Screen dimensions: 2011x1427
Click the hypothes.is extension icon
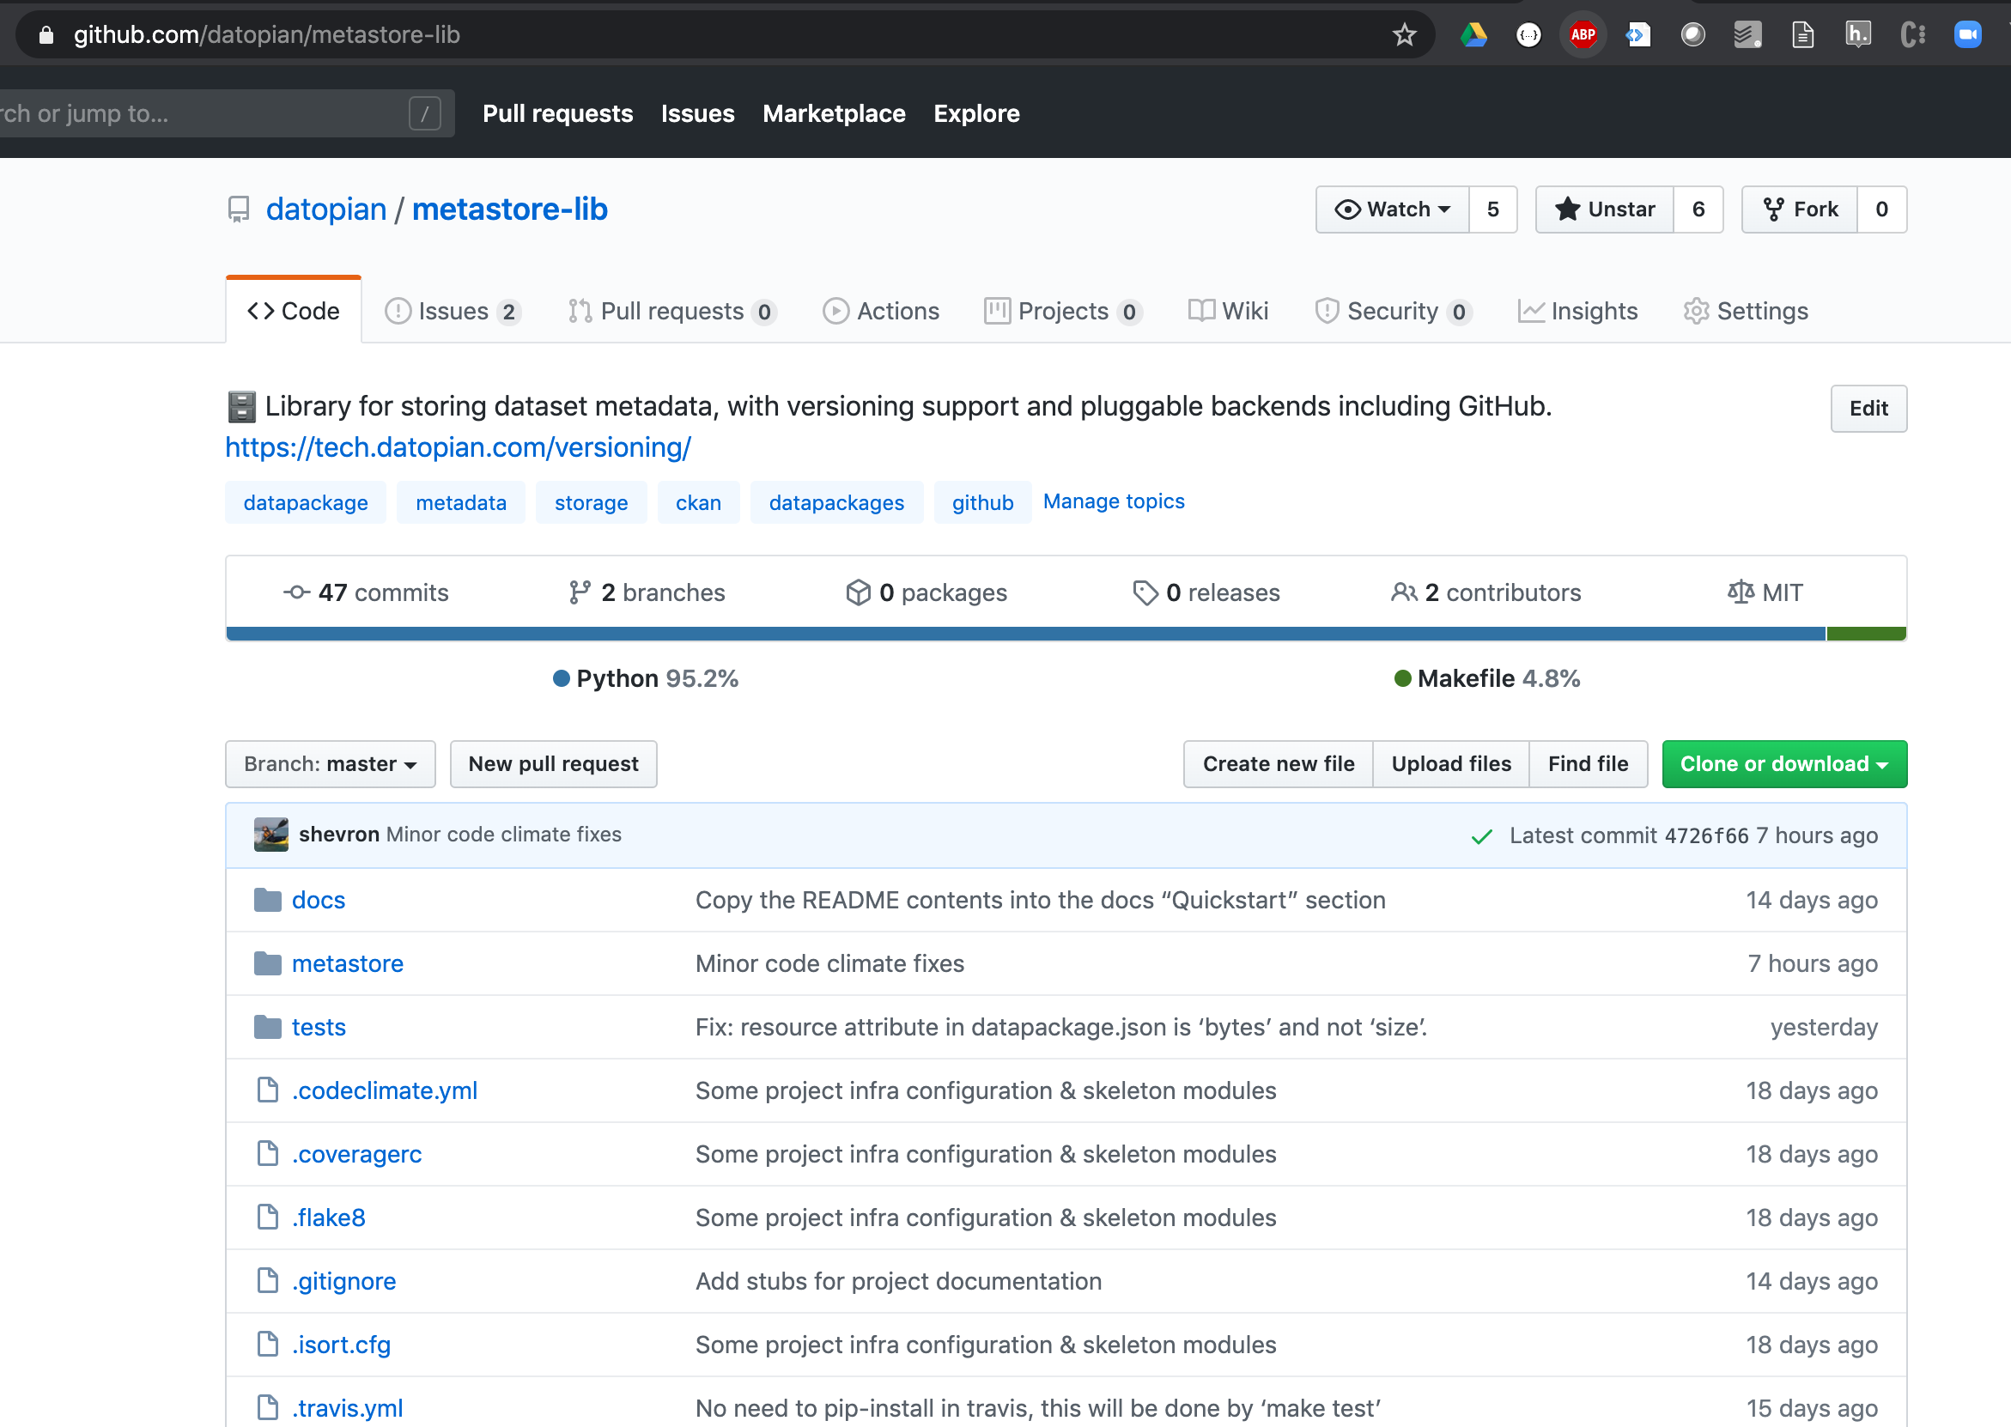[1857, 35]
